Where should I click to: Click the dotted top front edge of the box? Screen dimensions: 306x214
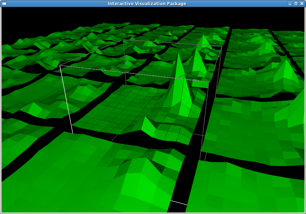pos(134,73)
